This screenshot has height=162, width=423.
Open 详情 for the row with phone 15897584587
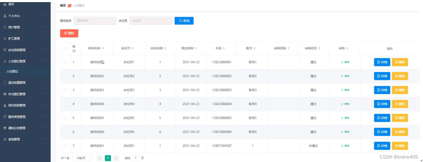pyautogui.click(x=382, y=146)
